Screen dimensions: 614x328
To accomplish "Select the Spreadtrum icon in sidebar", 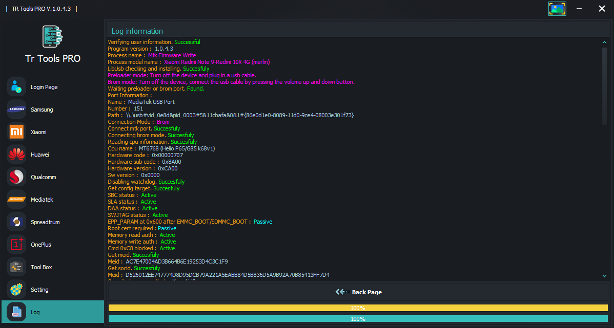I will pyautogui.click(x=16, y=222).
